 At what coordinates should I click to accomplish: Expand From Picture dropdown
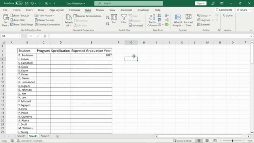click(x=53, y=16)
